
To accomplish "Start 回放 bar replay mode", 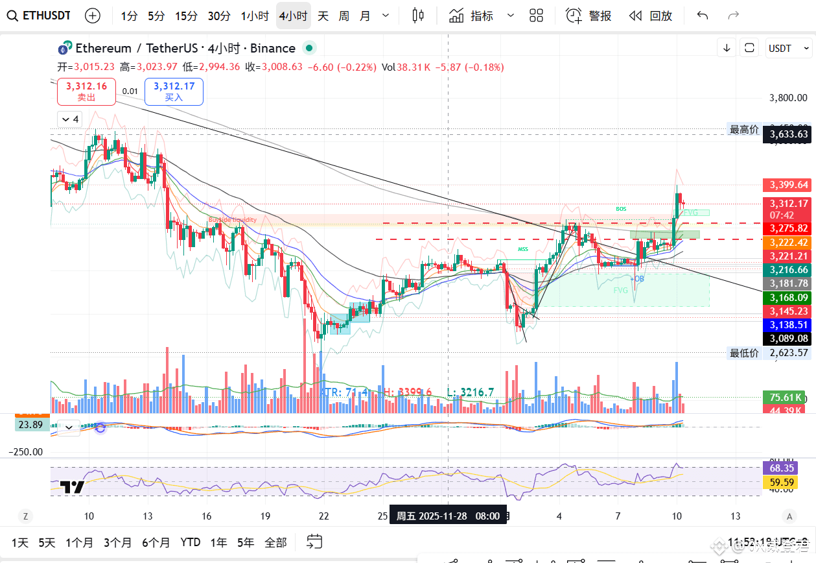I will pyautogui.click(x=651, y=16).
